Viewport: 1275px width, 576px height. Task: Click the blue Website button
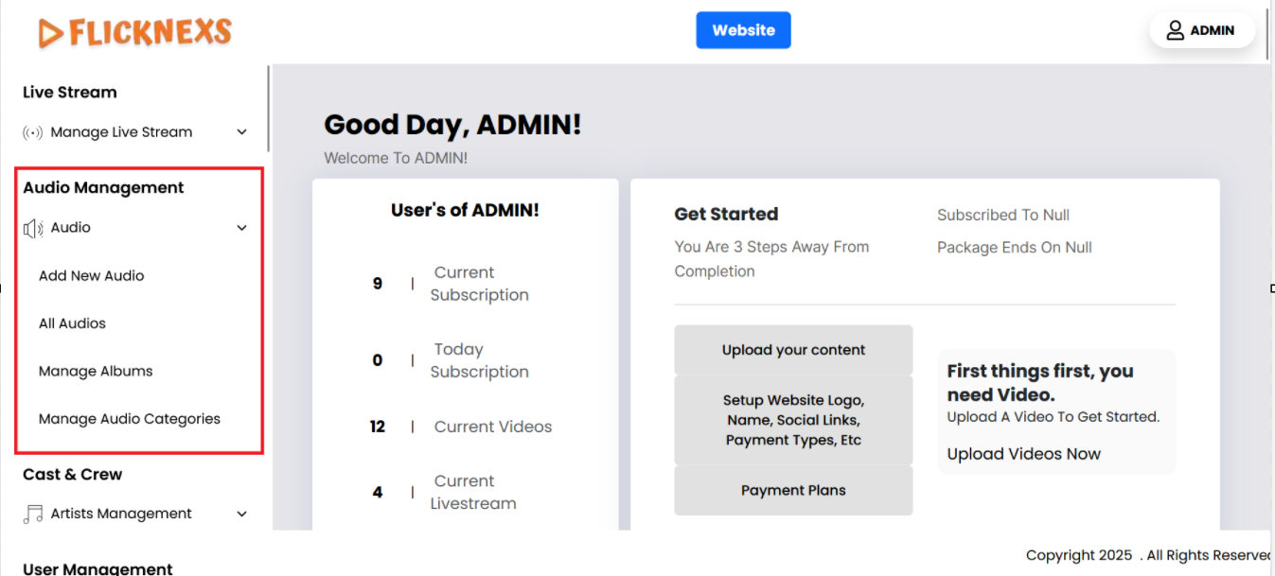coord(743,30)
